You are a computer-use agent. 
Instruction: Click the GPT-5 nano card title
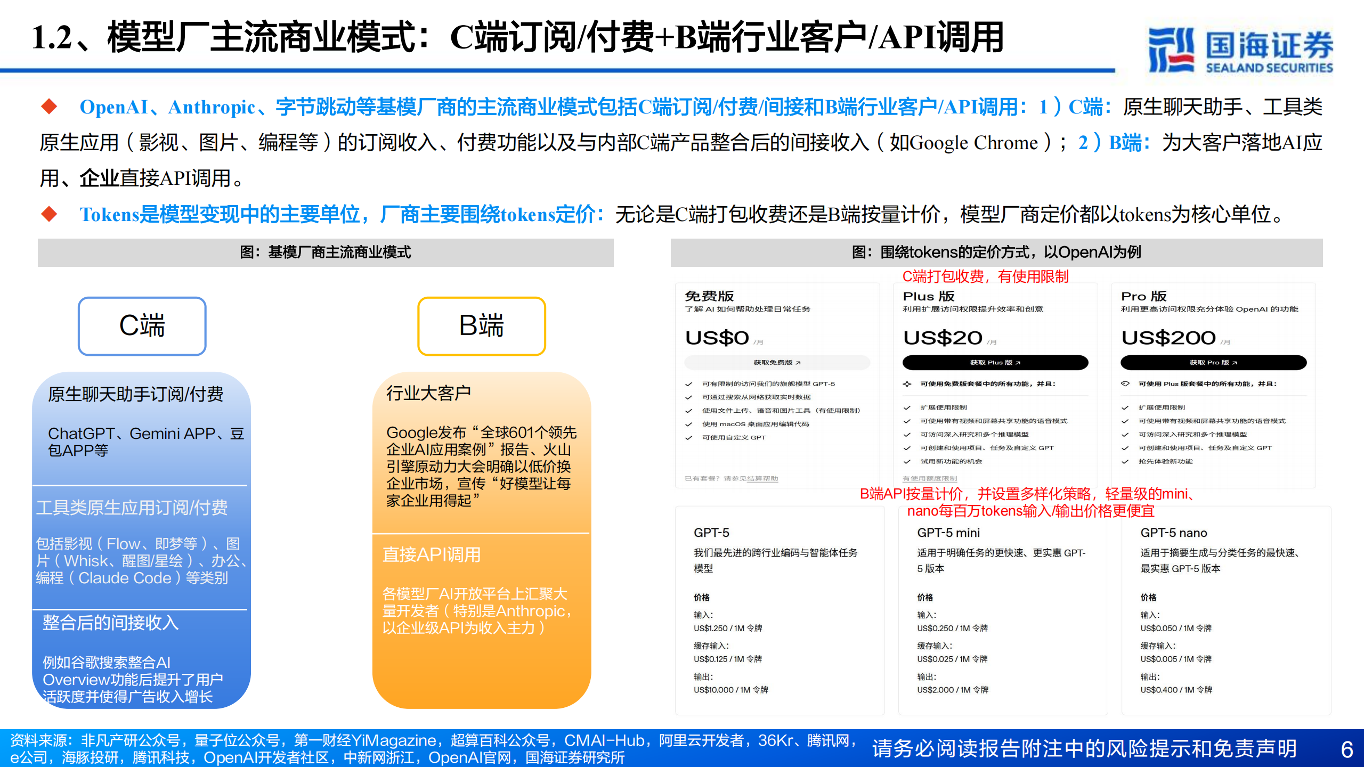(1173, 533)
